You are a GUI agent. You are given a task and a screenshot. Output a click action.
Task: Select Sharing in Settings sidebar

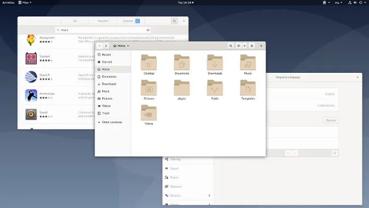pos(188,159)
